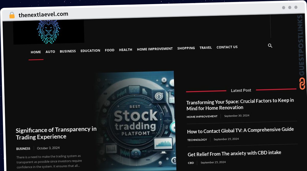The image size is (307, 171).
Task: Navigate to the Travel menu item
Action: (206, 47)
